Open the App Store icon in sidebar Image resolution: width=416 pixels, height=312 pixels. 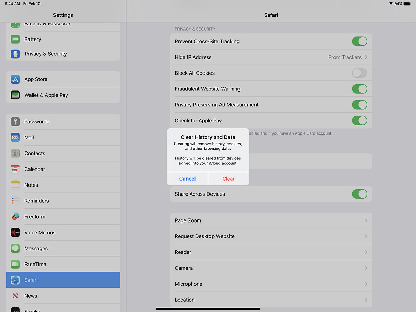point(15,79)
